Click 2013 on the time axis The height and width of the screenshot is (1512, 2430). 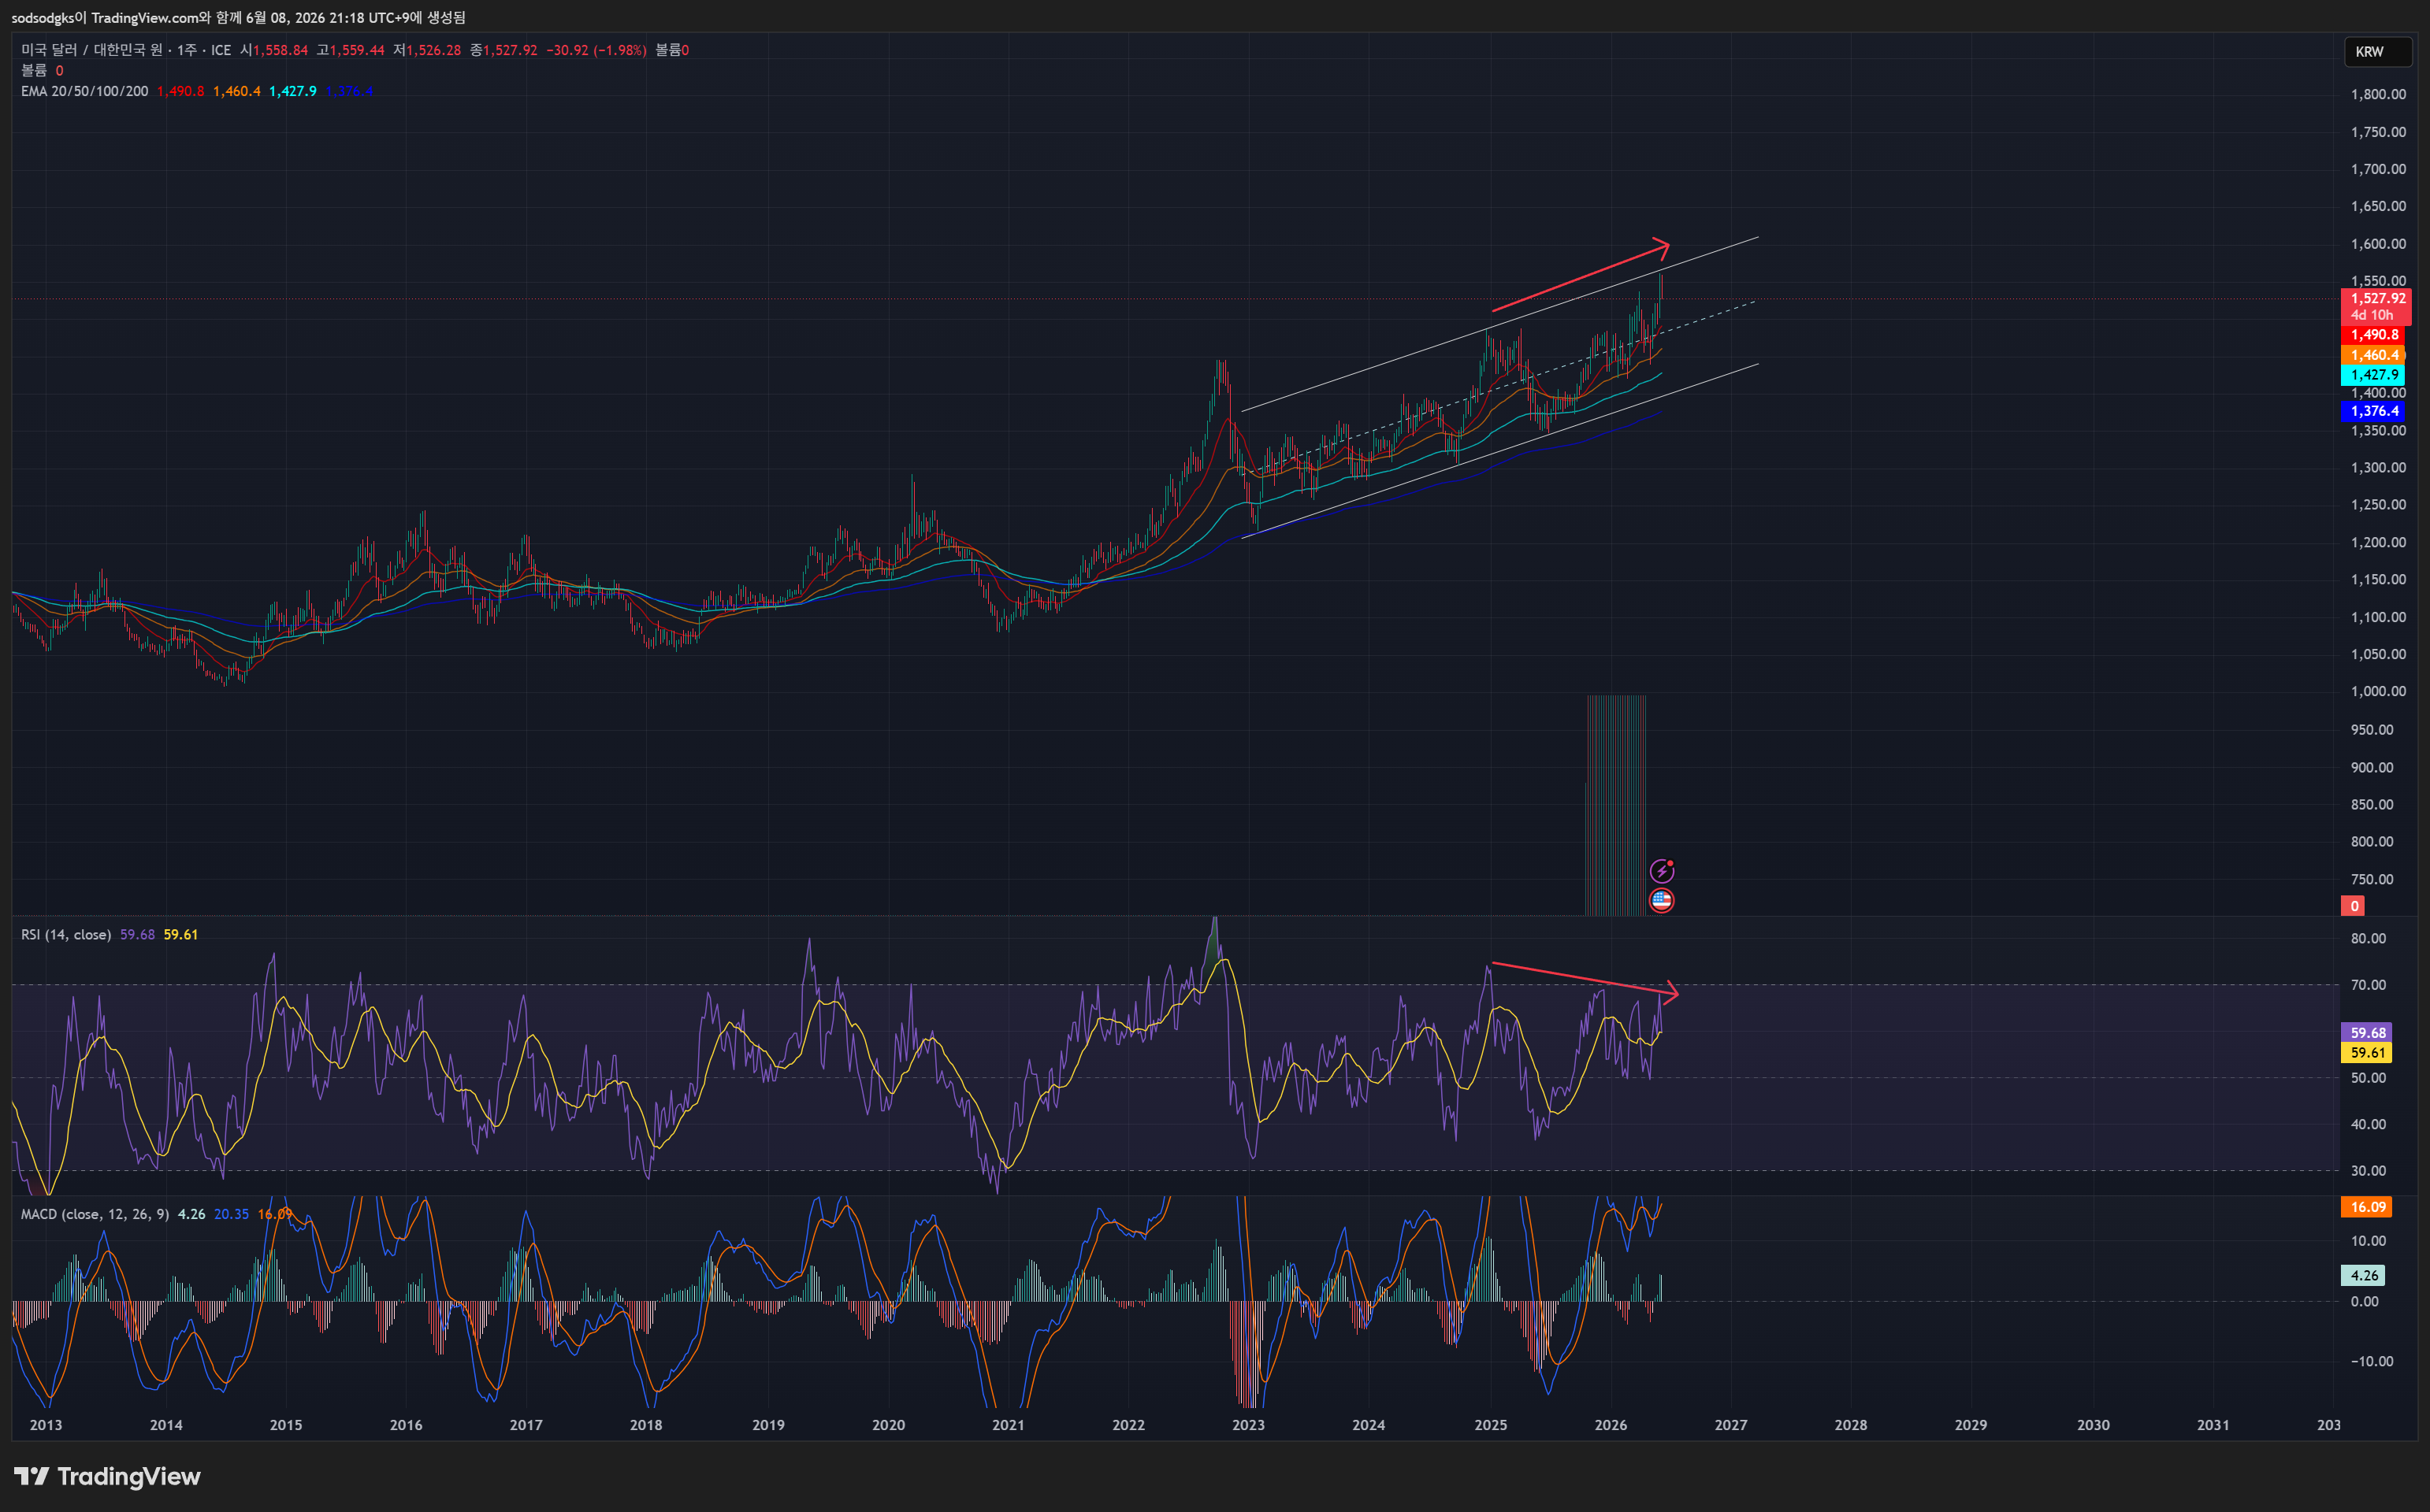(46, 1425)
